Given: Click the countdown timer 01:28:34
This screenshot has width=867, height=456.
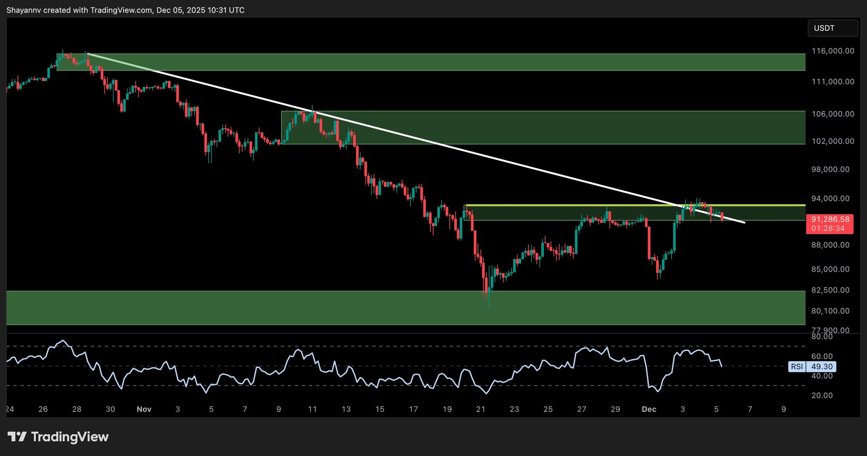Looking at the screenshot, I should (828, 228).
